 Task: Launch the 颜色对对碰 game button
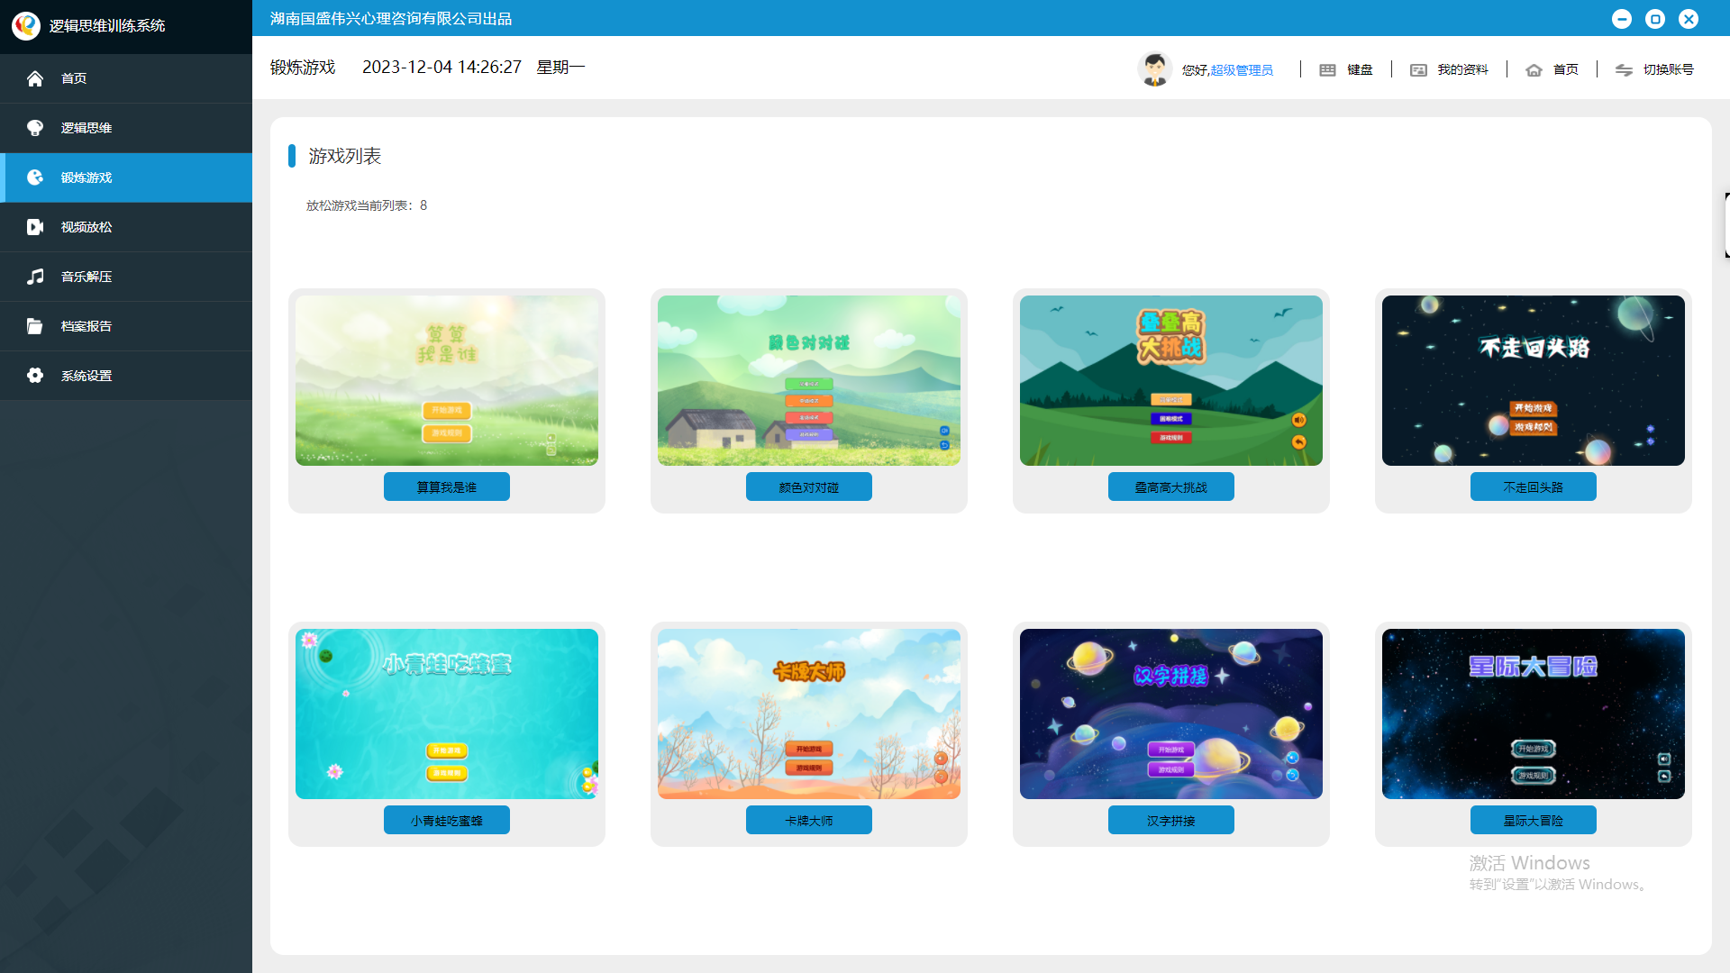(808, 486)
